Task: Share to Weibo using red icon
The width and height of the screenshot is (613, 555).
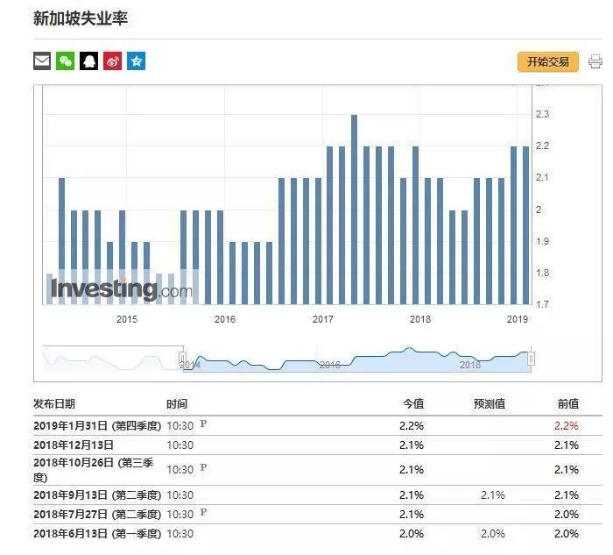Action: click(x=113, y=61)
